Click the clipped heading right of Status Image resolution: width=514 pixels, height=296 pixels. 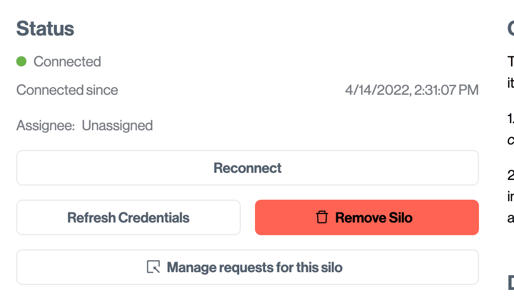[510, 28]
